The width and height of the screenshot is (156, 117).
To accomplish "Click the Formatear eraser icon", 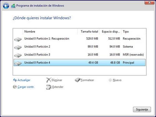I will point(77,80).
